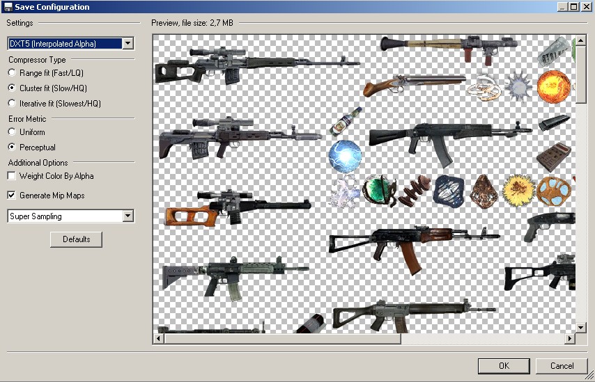Viewport: 595px width, 382px height.
Task: Enable Weight Color By Alpha
Action: click(x=12, y=176)
